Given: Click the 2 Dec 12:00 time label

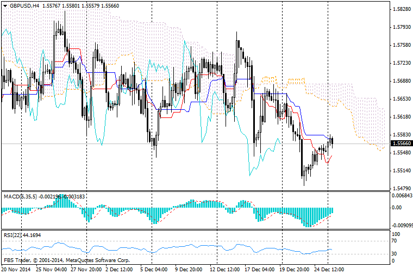Looking at the screenshot, I should coord(119,270).
